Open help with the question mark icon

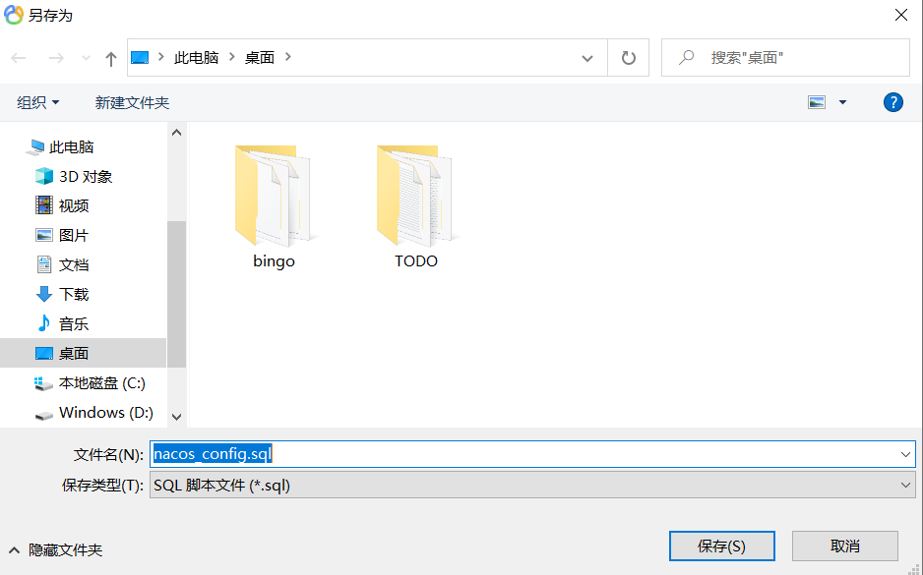pyautogui.click(x=892, y=102)
